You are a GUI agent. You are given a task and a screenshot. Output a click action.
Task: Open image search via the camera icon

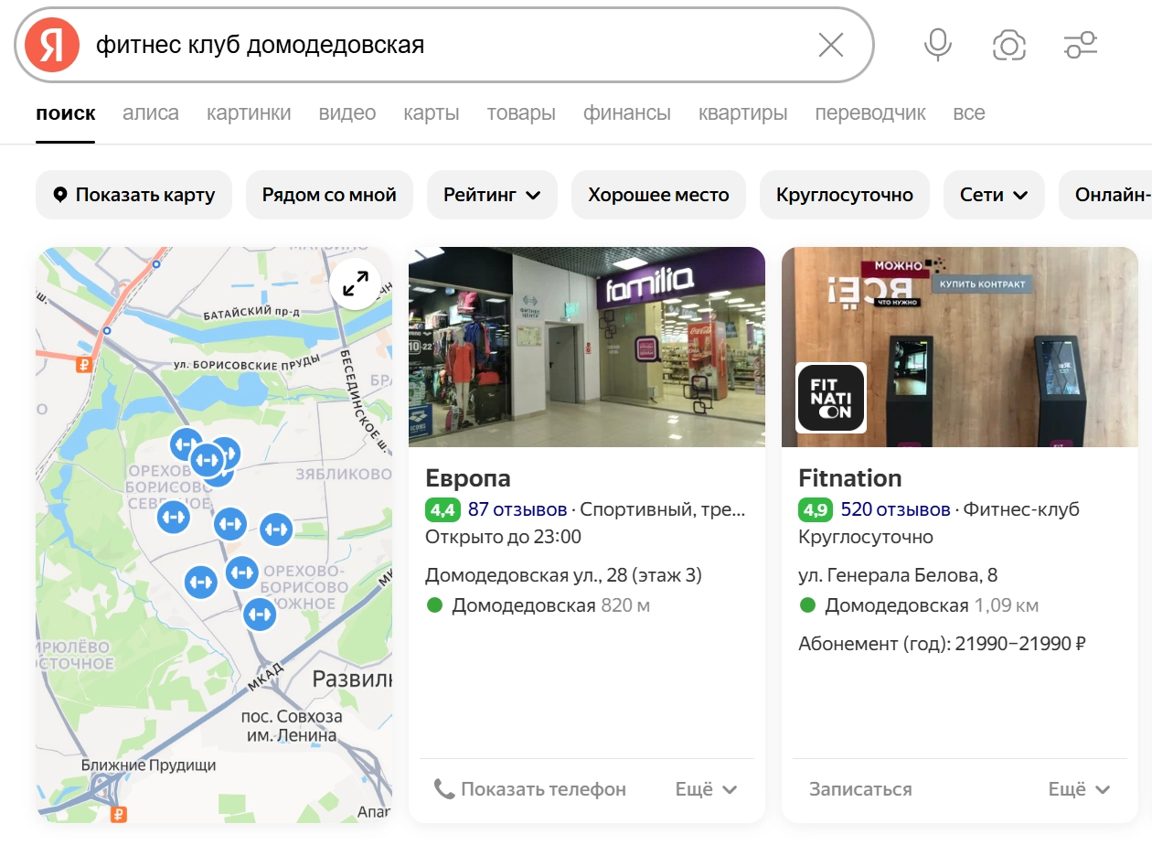(x=1009, y=45)
